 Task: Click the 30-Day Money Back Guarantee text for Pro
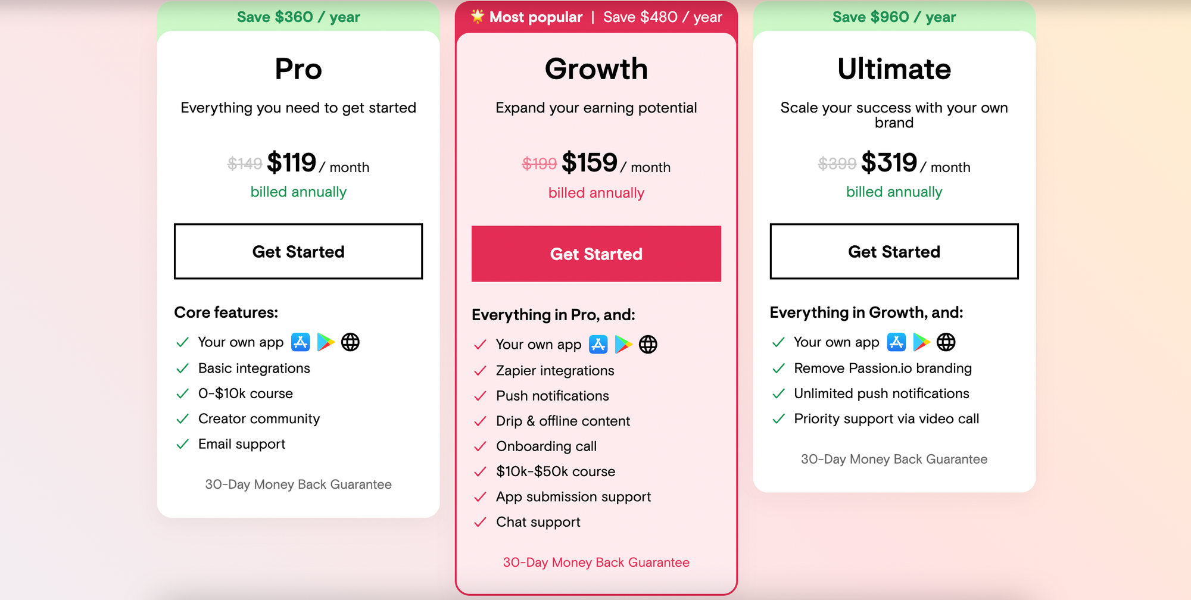[298, 484]
